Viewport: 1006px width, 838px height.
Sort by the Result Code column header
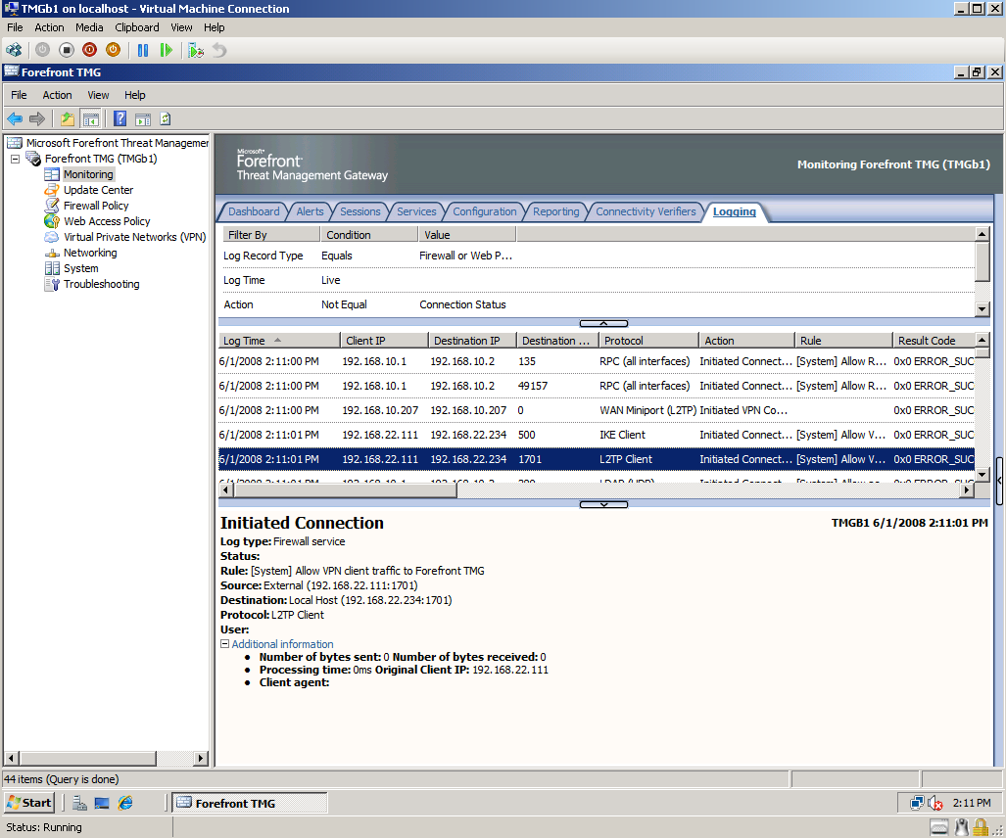[x=933, y=341]
